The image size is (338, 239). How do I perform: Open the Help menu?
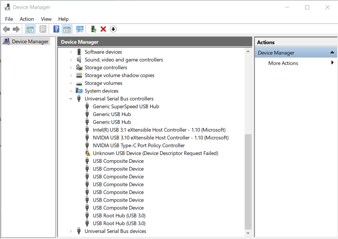[x=63, y=19]
